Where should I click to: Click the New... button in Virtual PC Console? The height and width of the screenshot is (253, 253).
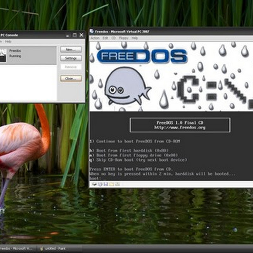[71, 50]
